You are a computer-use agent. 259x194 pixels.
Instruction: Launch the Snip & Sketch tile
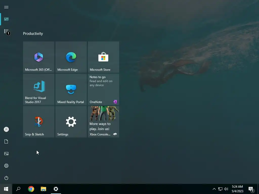click(39, 122)
